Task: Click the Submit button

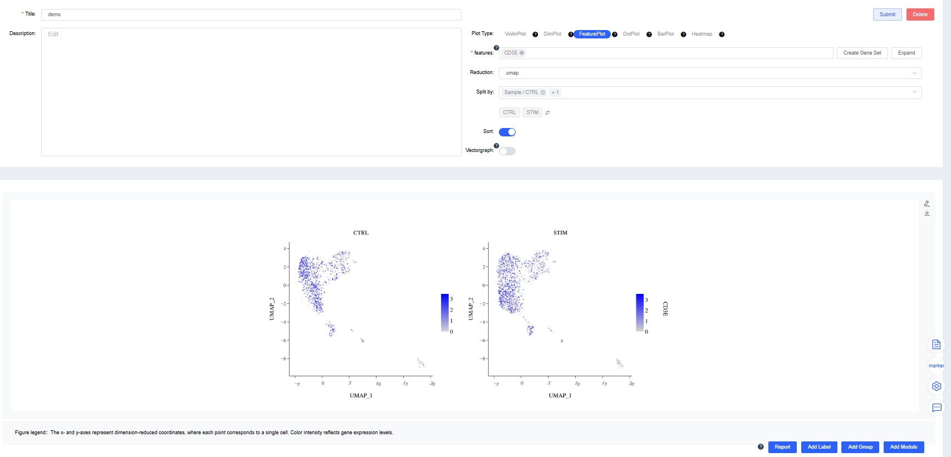Action: (887, 14)
